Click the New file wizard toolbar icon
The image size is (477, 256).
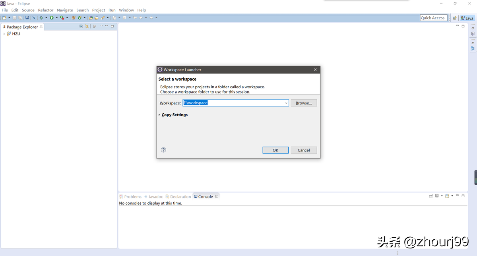pos(4,18)
